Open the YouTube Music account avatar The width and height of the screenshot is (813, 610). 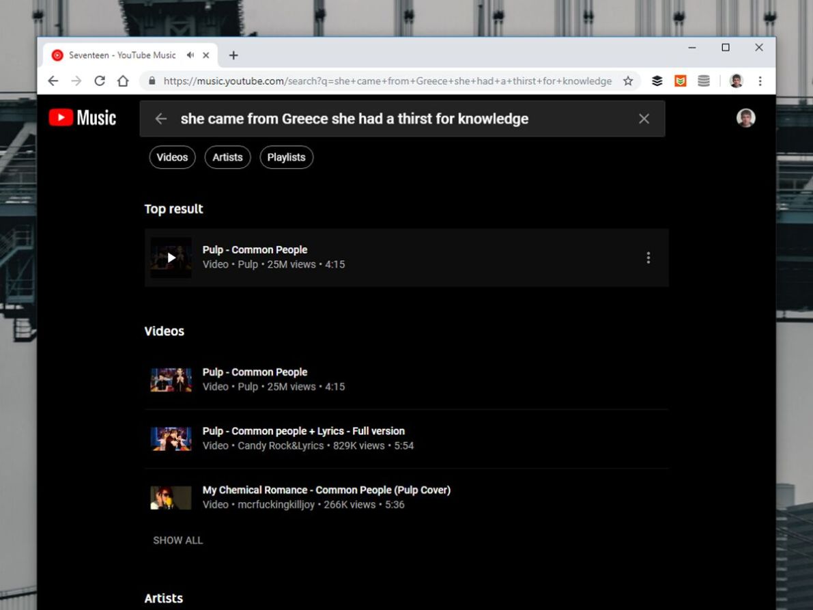click(x=746, y=117)
